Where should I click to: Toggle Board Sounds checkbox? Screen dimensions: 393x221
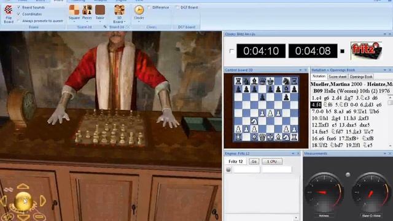(x=19, y=7)
